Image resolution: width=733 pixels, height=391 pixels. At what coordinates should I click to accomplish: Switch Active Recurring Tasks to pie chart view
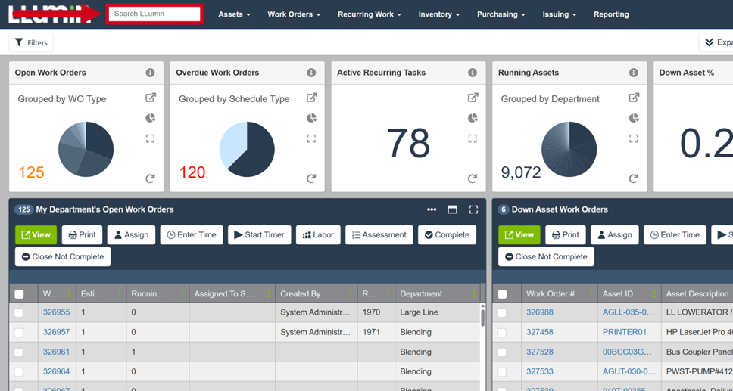[473, 118]
